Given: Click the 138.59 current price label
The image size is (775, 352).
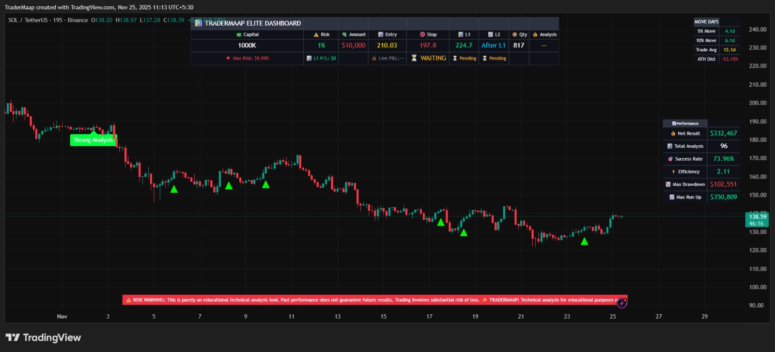Looking at the screenshot, I should (x=758, y=217).
